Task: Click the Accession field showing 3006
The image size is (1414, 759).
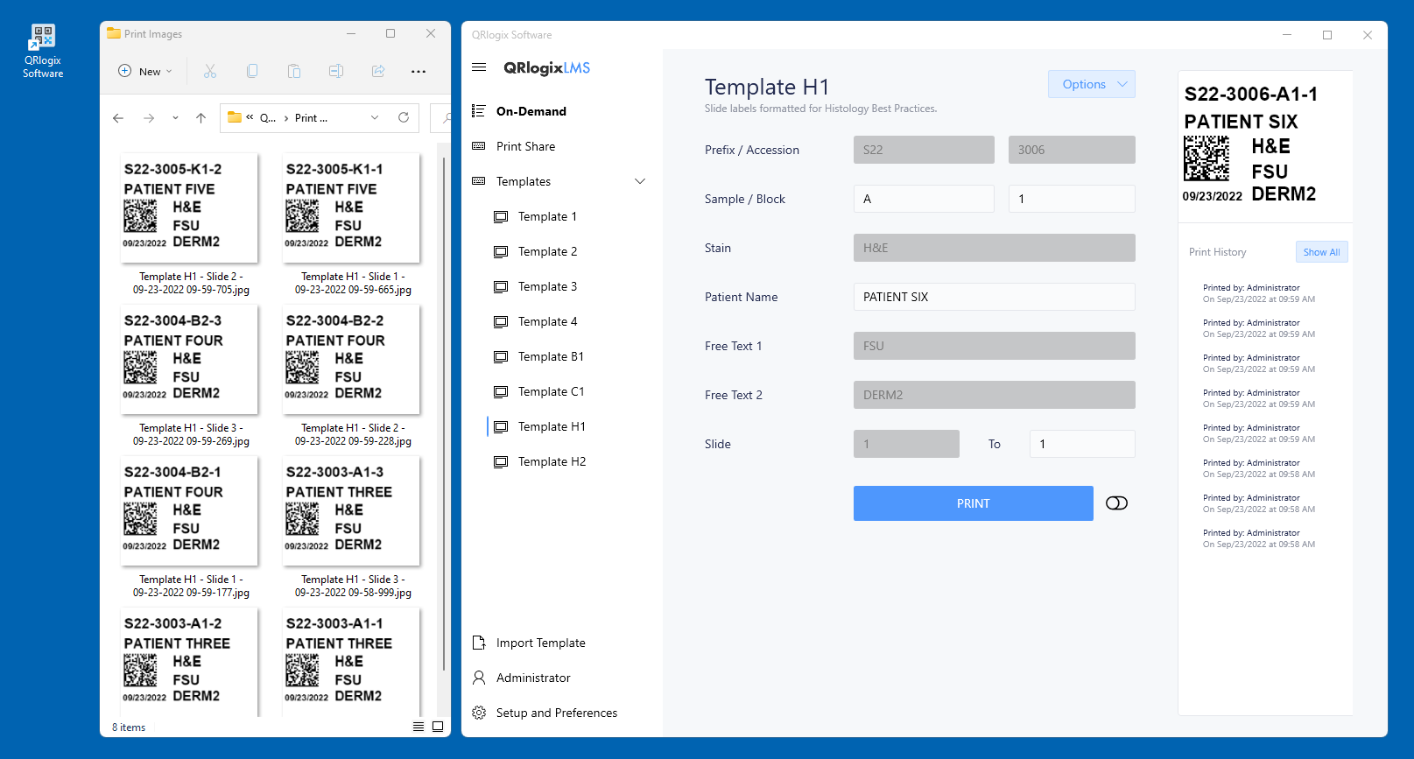Action: [1072, 150]
